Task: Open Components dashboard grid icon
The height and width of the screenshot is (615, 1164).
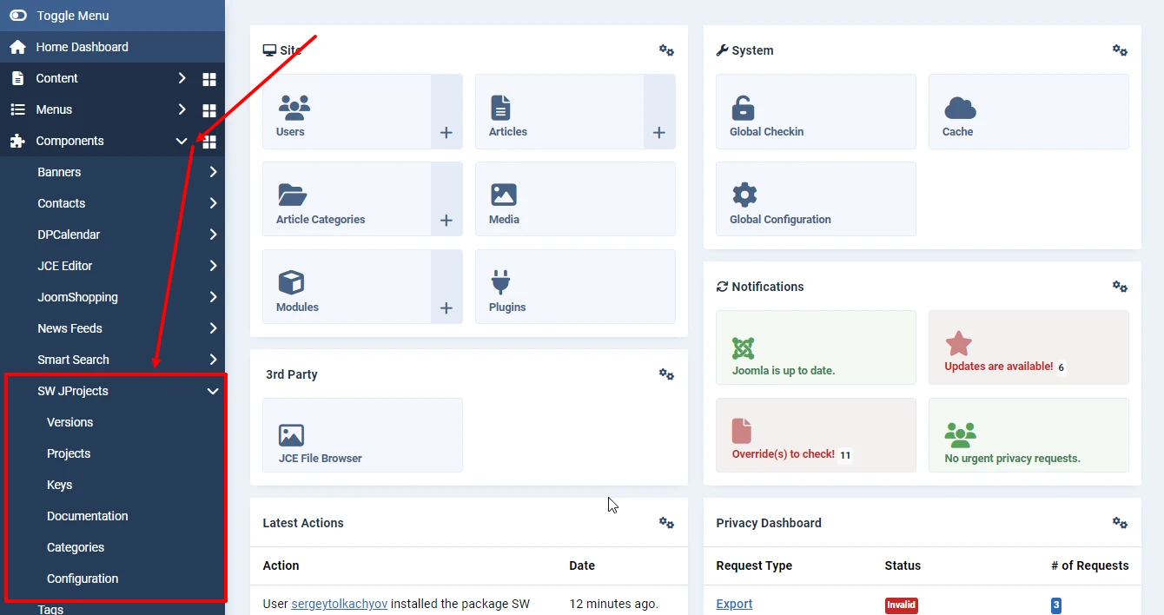Action: (x=209, y=142)
